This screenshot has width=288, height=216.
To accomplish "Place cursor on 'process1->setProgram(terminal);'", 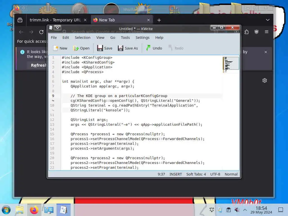I will click(105, 144).
